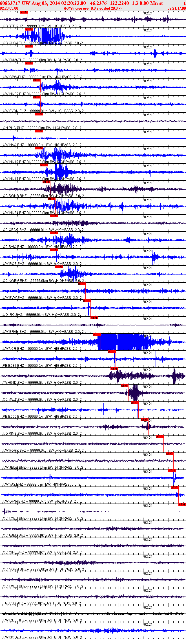Click the UW BRAN BHZ station label
The image size is (186, 639).
coord(14,332)
